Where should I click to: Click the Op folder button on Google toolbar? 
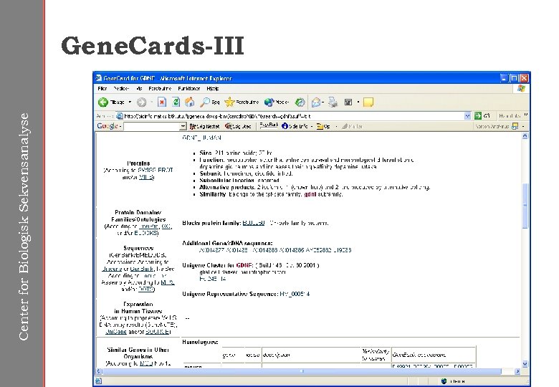point(323,126)
